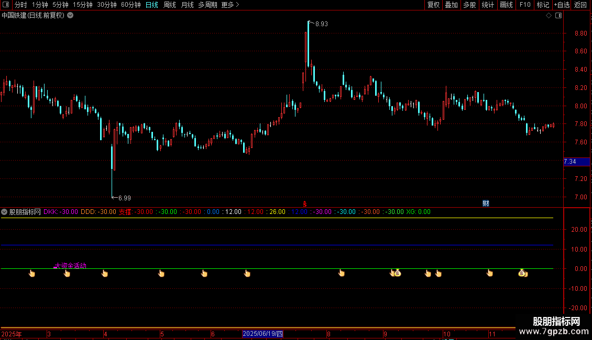Click the hand signal icon under 大资金活动

[67, 273]
